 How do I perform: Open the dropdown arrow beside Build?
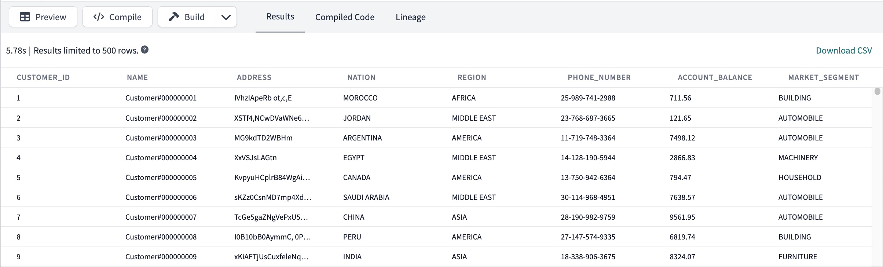click(x=226, y=17)
